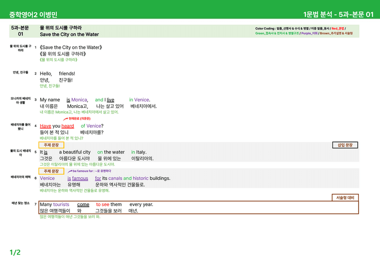Click the underlined word 'live' in sentence 3
Screen dimensions: 380x268
[110, 100]
